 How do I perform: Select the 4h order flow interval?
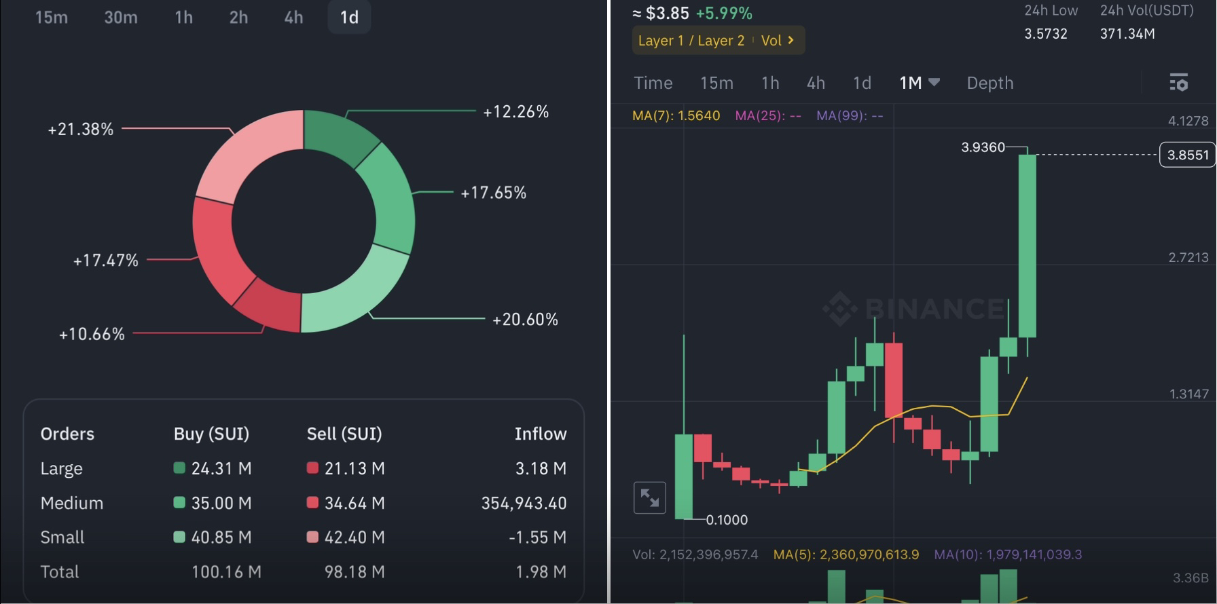[x=293, y=18]
